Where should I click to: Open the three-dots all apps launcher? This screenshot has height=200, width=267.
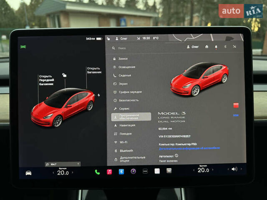[145, 171]
